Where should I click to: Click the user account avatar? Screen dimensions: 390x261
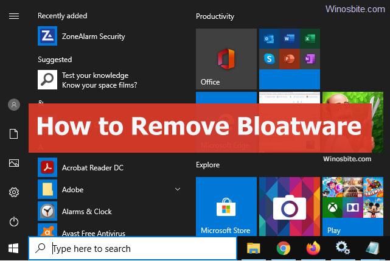pos(13,105)
